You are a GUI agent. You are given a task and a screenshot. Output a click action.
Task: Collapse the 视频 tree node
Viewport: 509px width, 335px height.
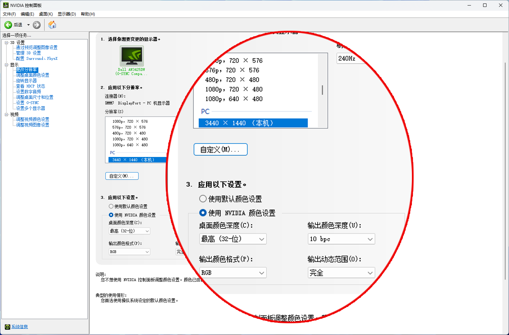point(6,114)
